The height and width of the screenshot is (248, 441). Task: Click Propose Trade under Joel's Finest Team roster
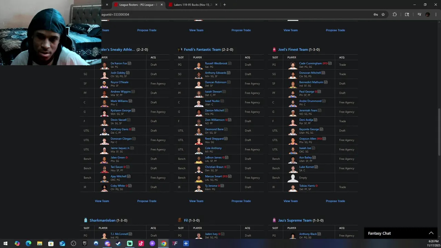point(335,201)
